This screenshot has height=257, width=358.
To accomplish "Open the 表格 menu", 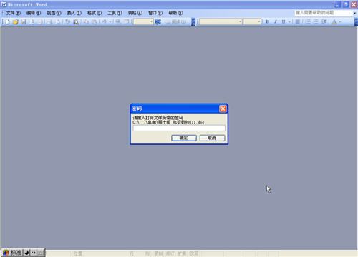I will pyautogui.click(x=135, y=13).
